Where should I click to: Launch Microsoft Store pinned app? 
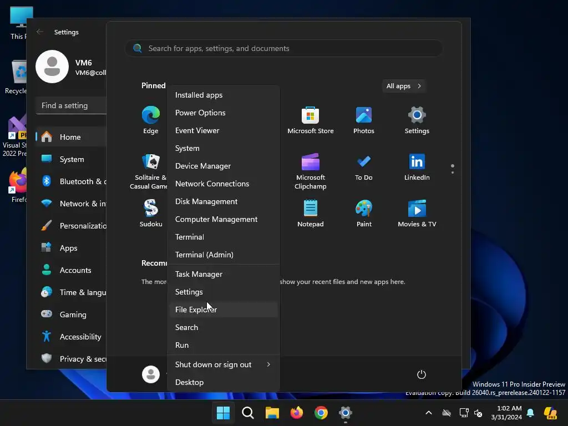tap(311, 120)
